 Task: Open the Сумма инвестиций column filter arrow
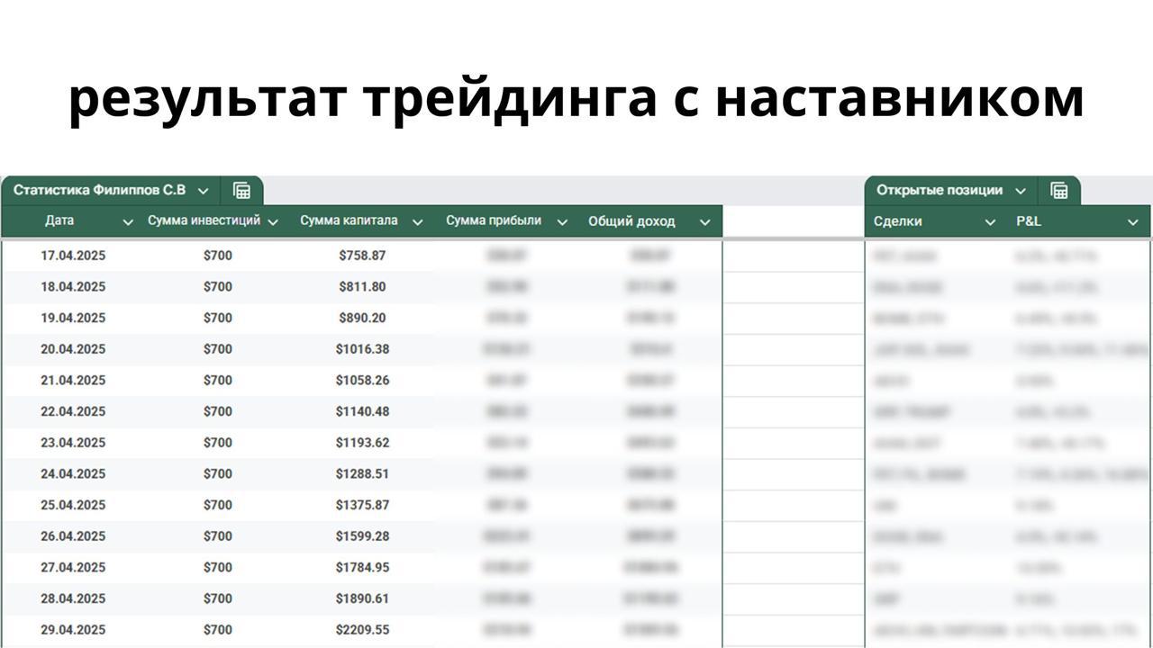(273, 222)
